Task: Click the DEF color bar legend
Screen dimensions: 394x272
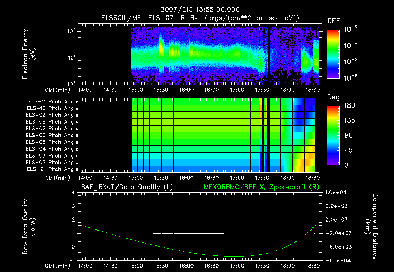Action: click(x=333, y=54)
